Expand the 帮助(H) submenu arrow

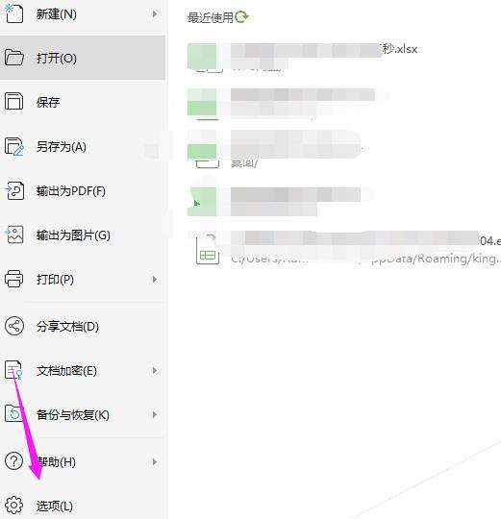(x=155, y=461)
